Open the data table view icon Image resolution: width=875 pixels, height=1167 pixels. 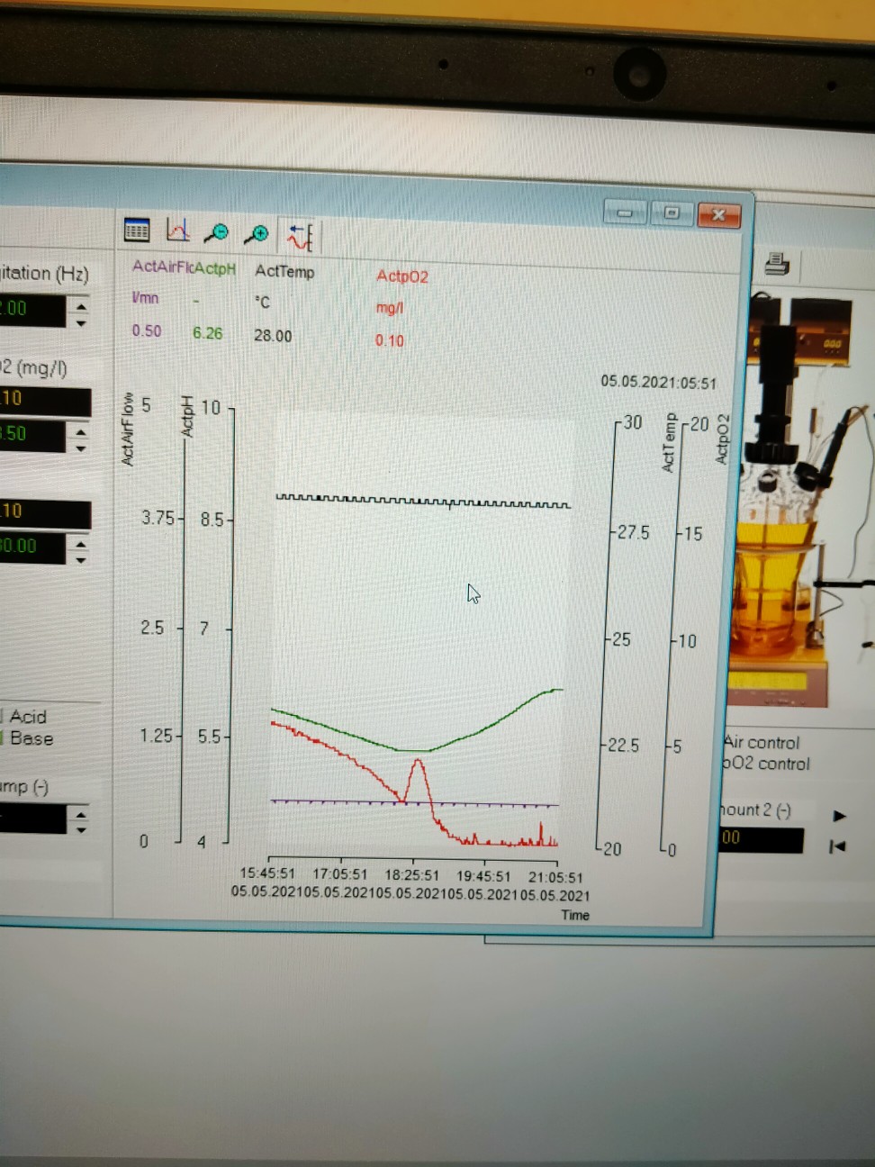pos(137,231)
